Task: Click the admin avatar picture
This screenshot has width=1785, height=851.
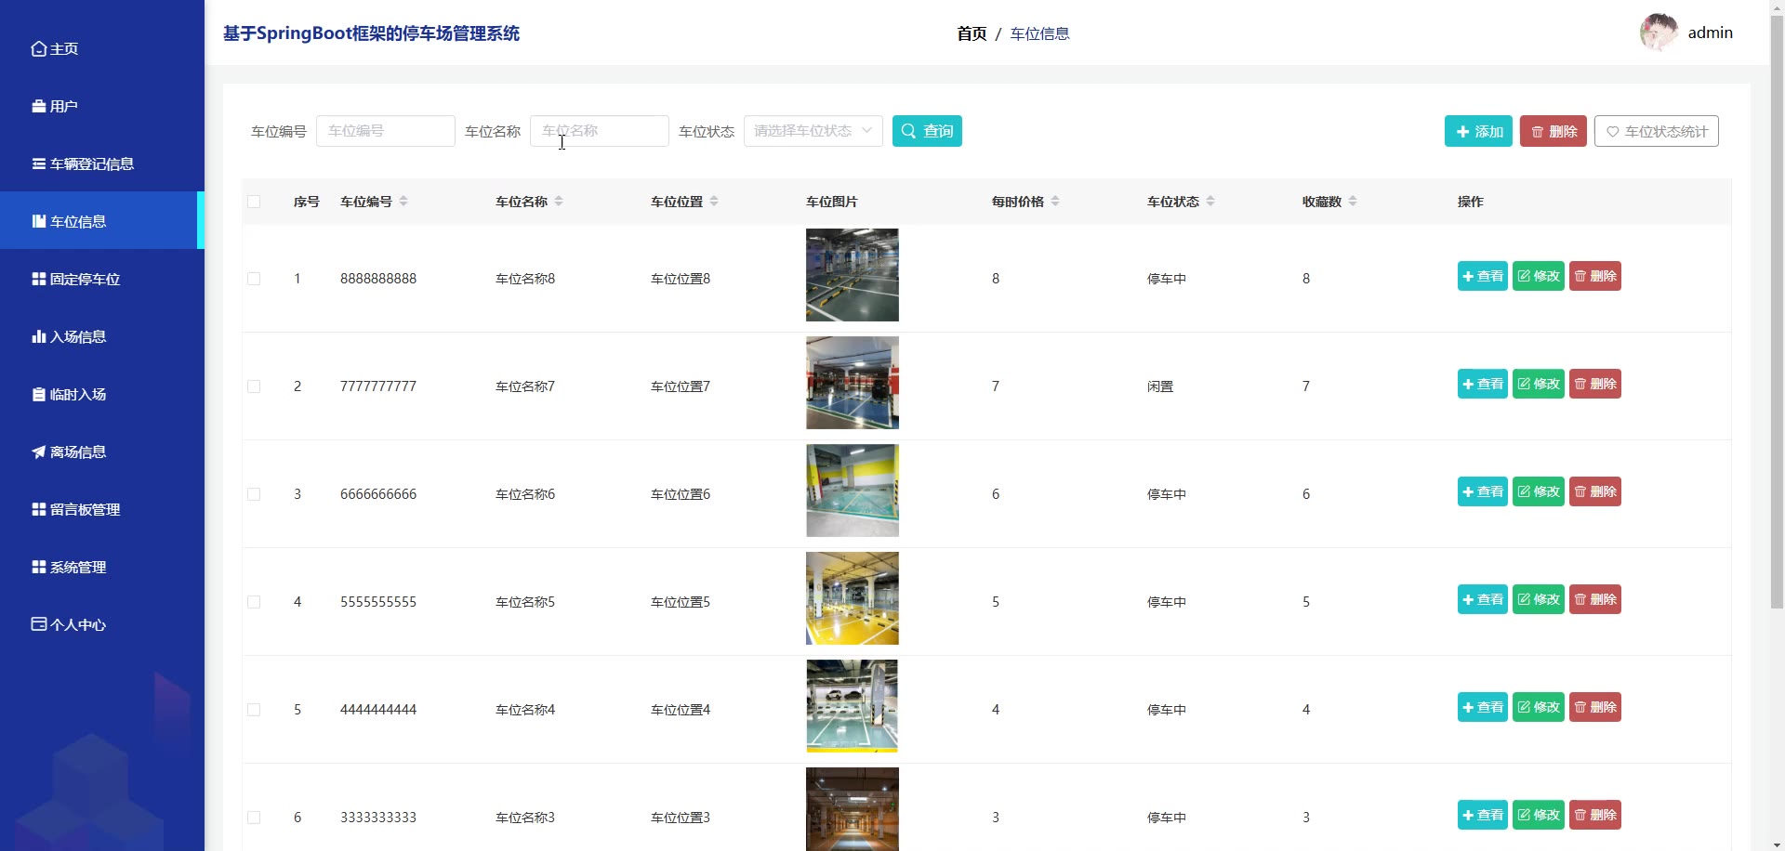Action: point(1659,33)
